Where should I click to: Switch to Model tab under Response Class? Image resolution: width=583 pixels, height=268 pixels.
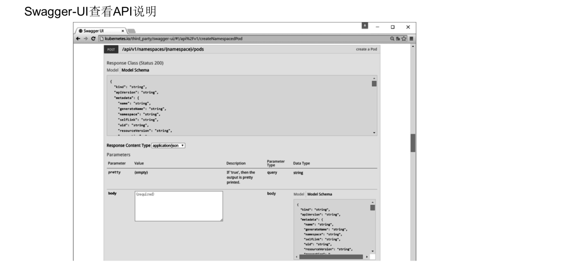pos(112,70)
